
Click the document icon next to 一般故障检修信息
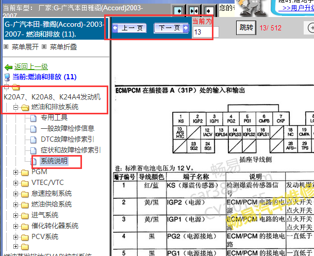[x=33, y=129]
